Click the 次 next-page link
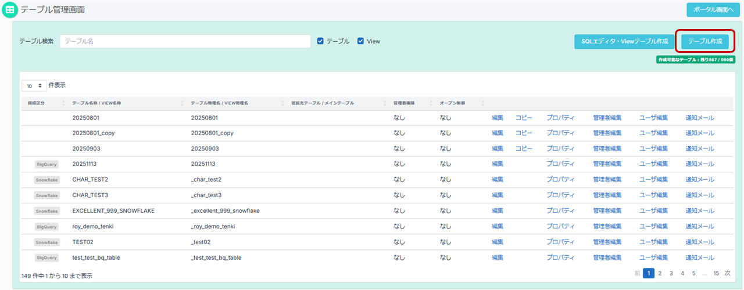Image resolution: width=744 pixels, height=290 pixels. [728, 273]
